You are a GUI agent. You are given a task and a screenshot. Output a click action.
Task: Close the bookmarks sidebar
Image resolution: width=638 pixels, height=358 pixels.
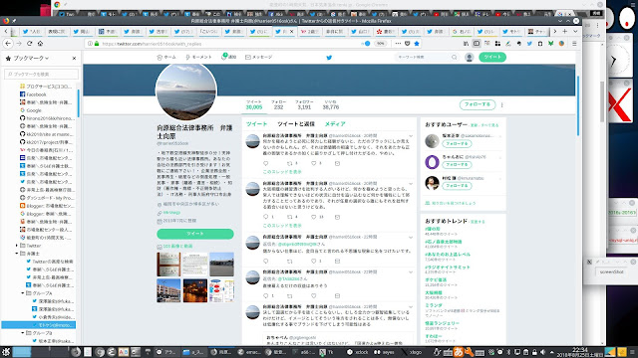tap(74, 59)
